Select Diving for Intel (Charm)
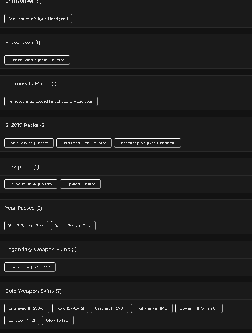Viewport: 252px width, 333px height. (31, 184)
